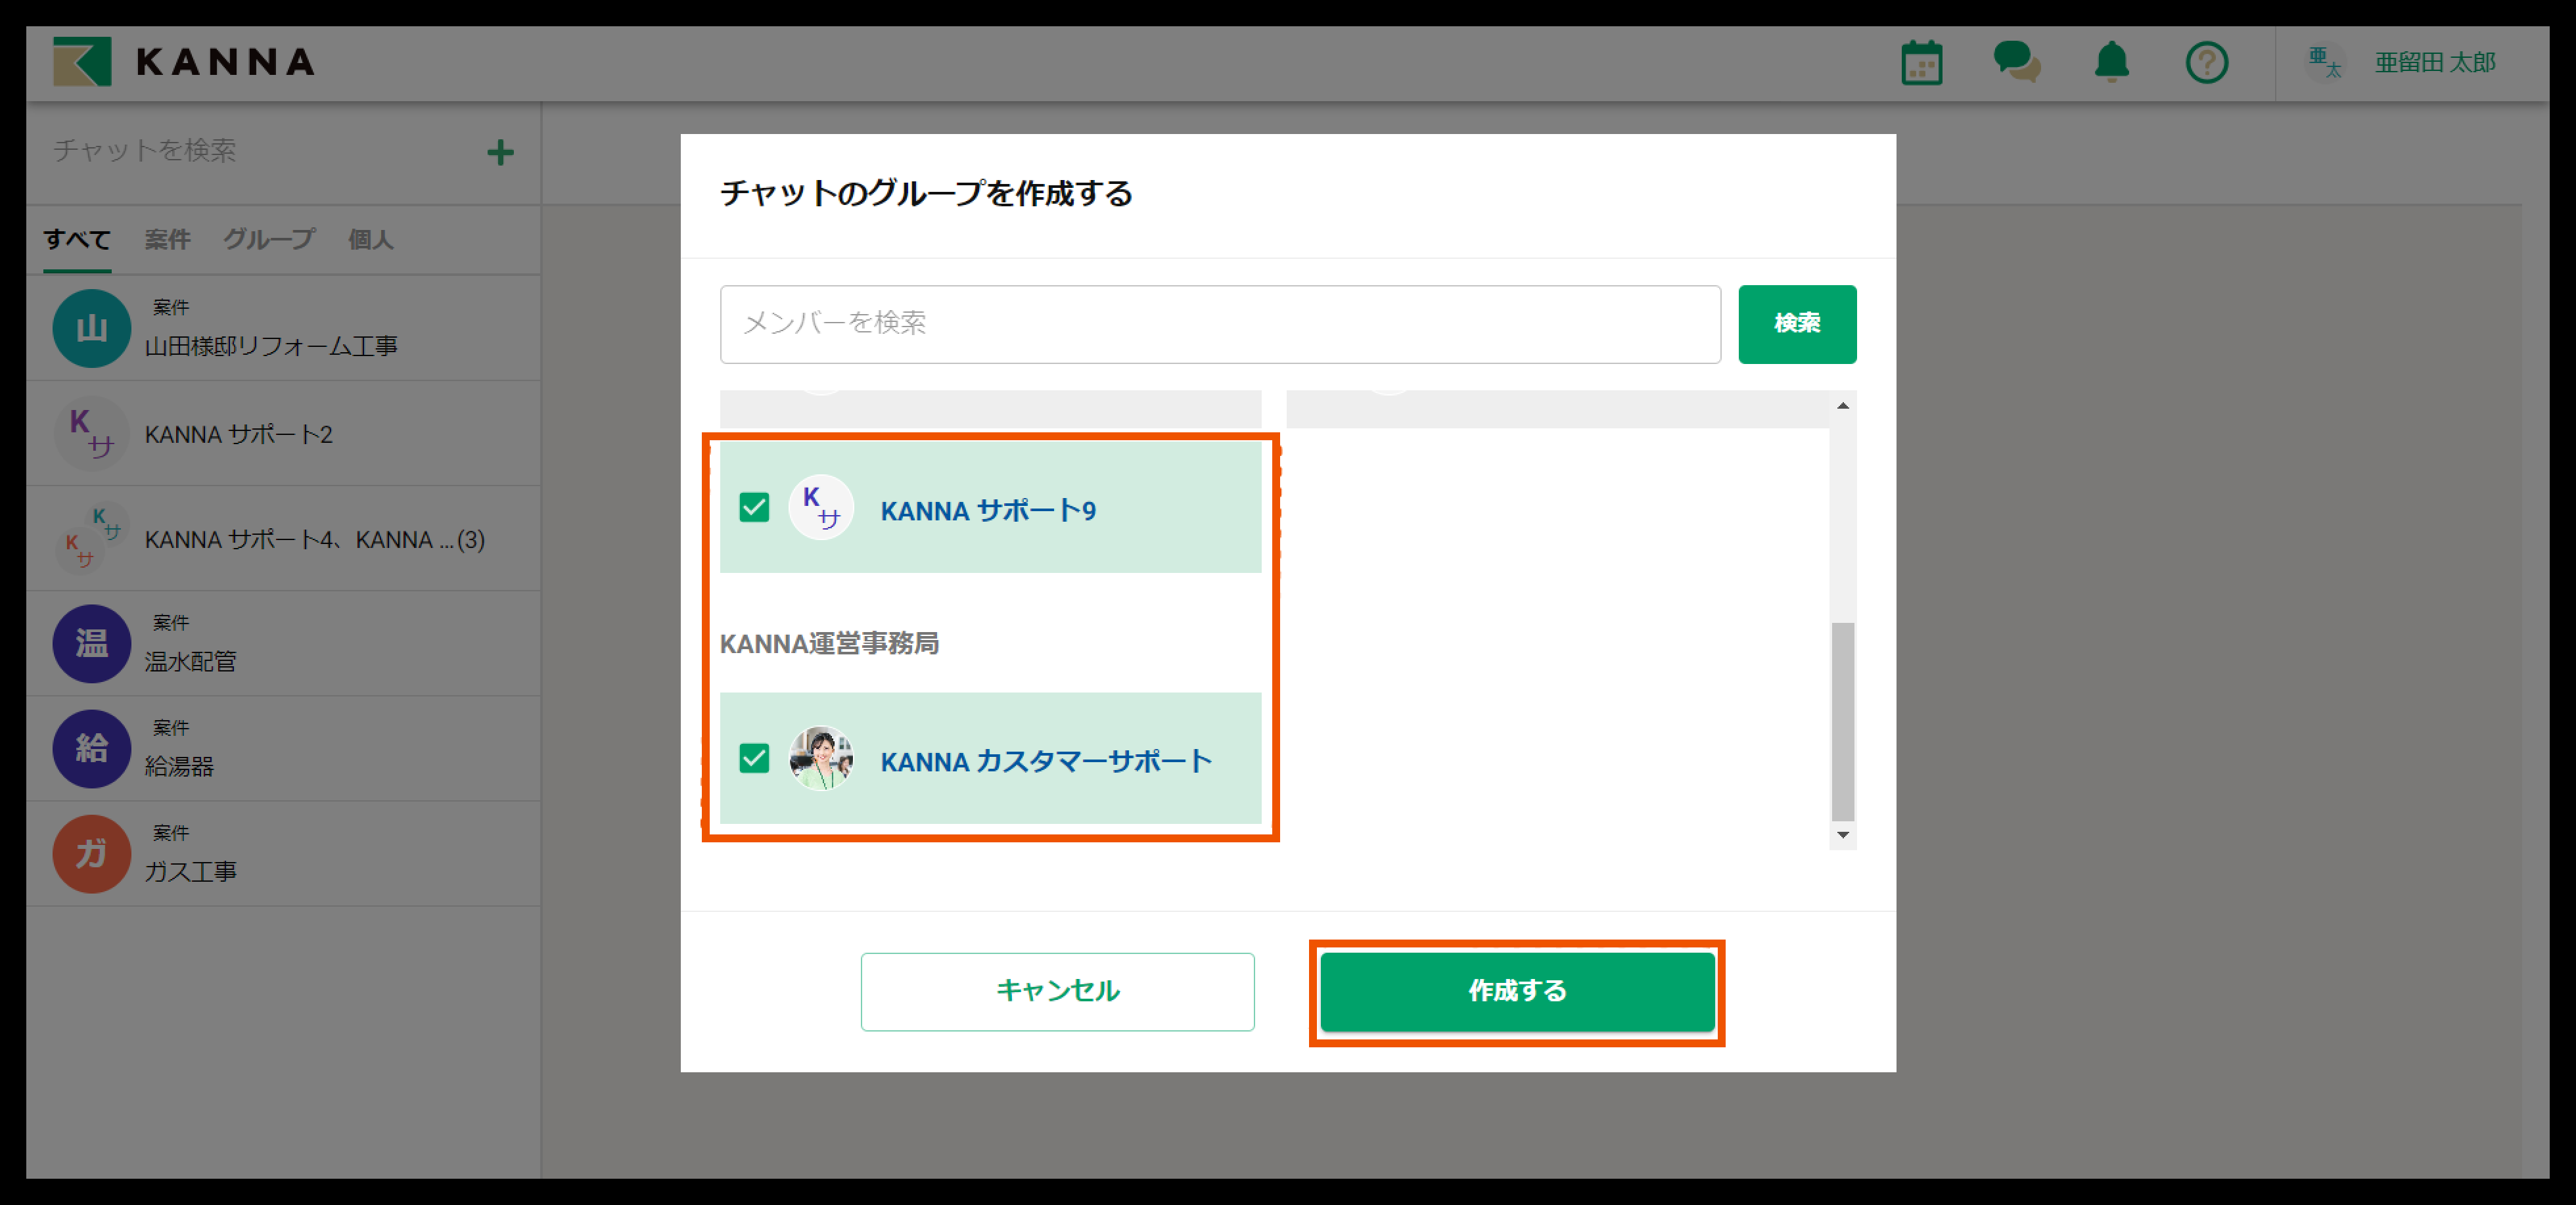Click the plus icon to add chat
The height and width of the screenshot is (1205, 2576).
[500, 152]
